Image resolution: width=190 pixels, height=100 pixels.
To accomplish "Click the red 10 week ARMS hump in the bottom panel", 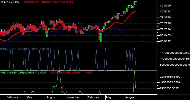I will point(64,90).
